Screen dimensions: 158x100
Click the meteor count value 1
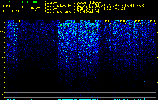coord(36,11)
